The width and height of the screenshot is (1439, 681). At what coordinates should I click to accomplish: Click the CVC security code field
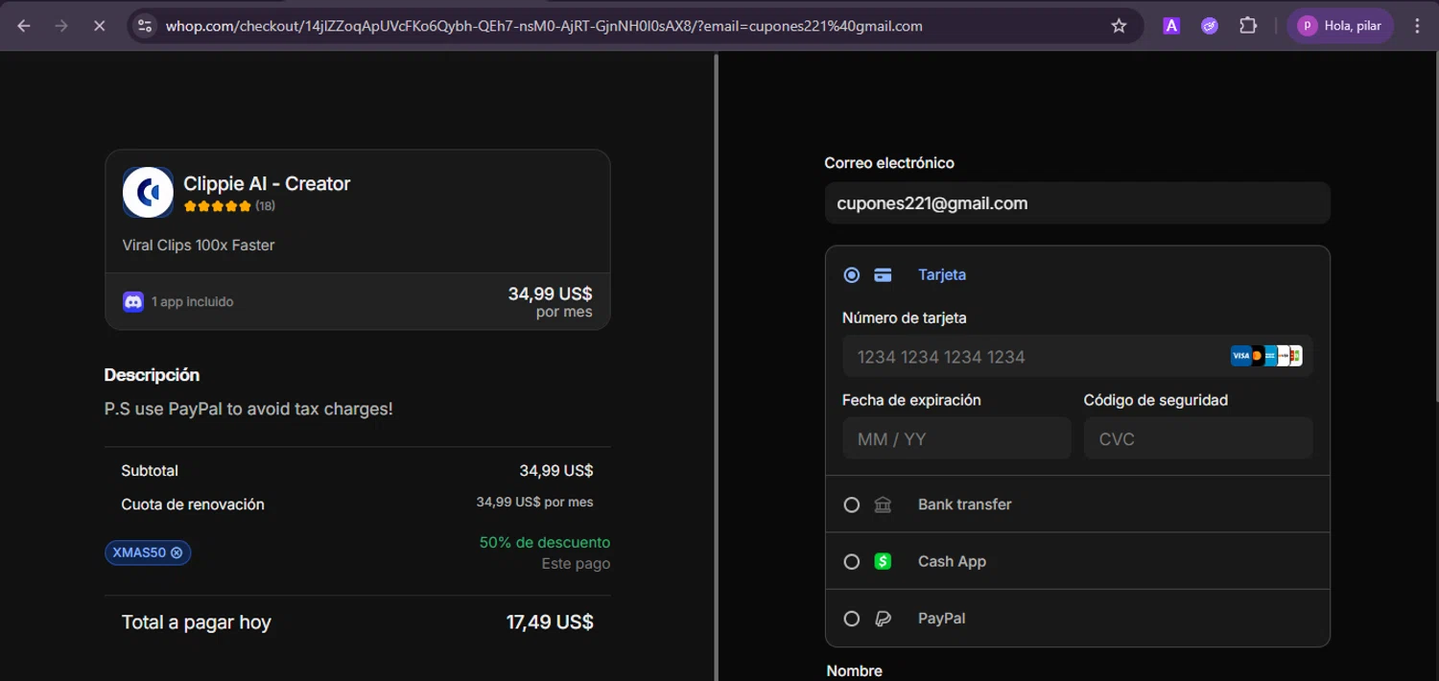coord(1198,438)
